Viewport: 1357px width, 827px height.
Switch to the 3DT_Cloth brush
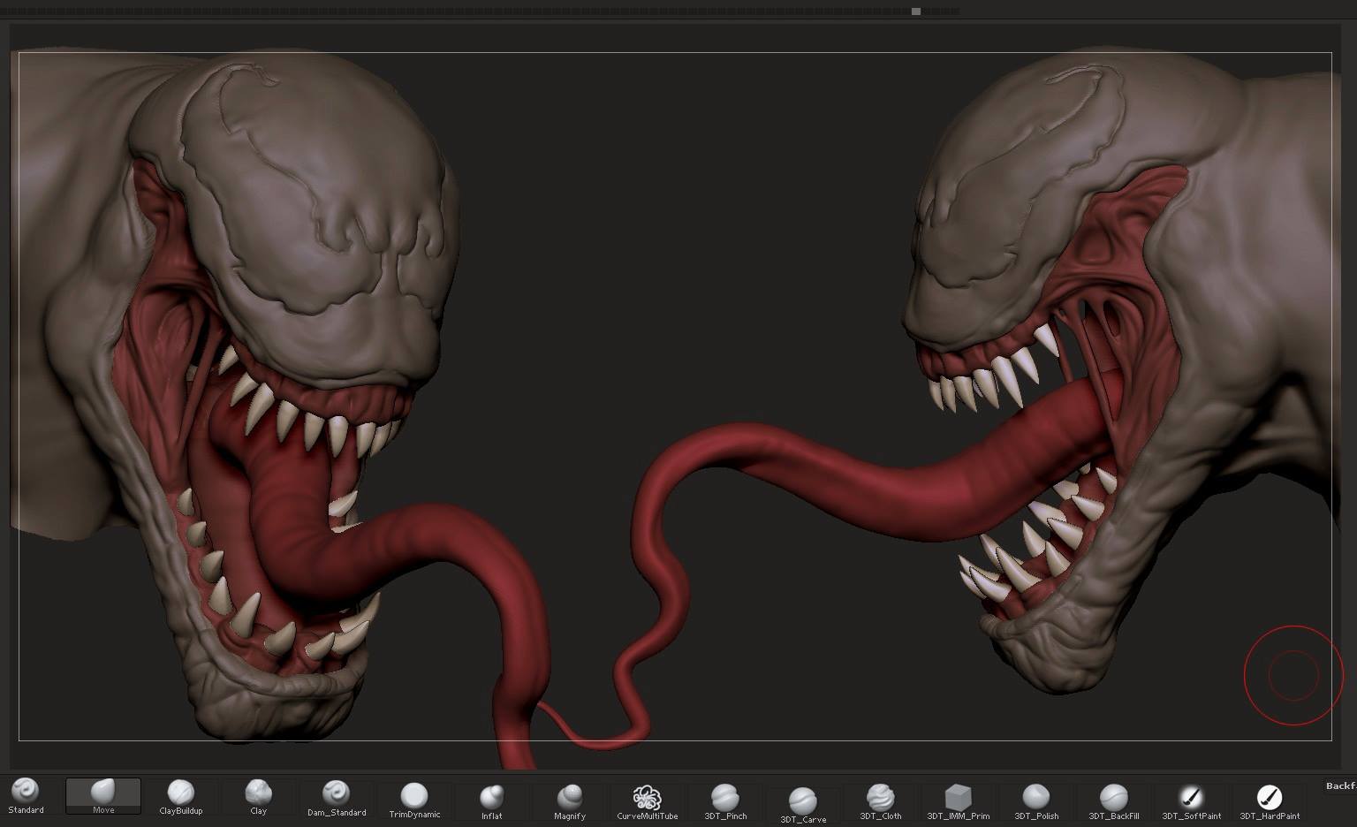pyautogui.click(x=881, y=801)
